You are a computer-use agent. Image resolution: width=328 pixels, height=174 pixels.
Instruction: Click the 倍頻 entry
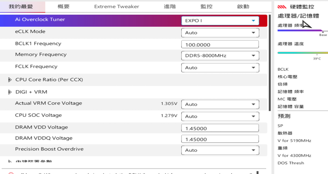tap(283, 84)
